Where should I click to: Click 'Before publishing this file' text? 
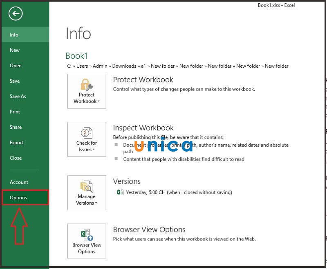pyautogui.click(x=168, y=137)
